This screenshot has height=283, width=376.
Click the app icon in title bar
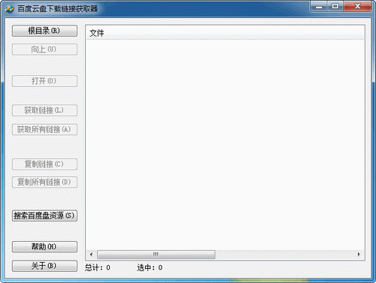[x=10, y=9]
